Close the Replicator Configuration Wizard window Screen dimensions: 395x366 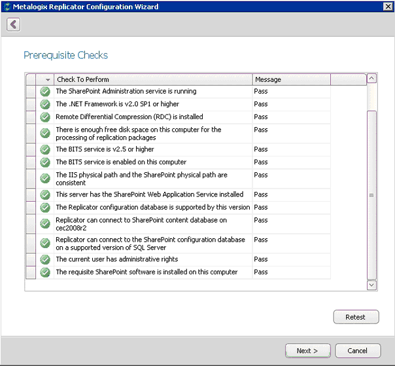388,7
